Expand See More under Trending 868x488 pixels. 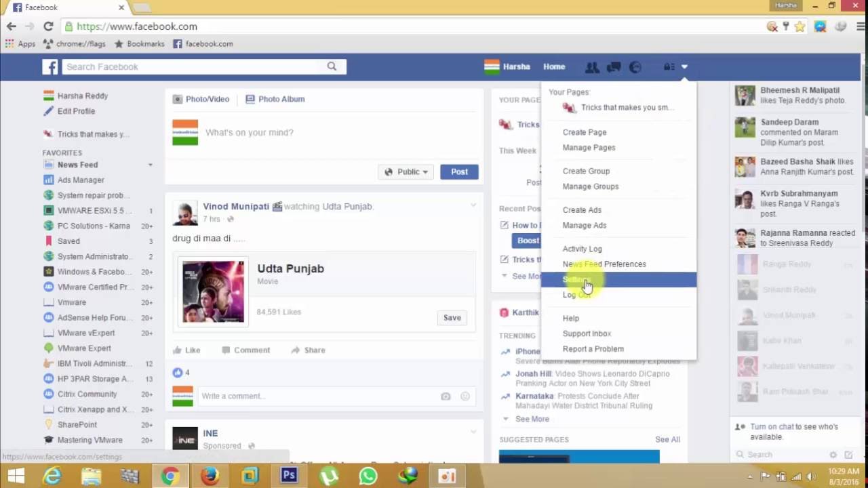point(532,419)
